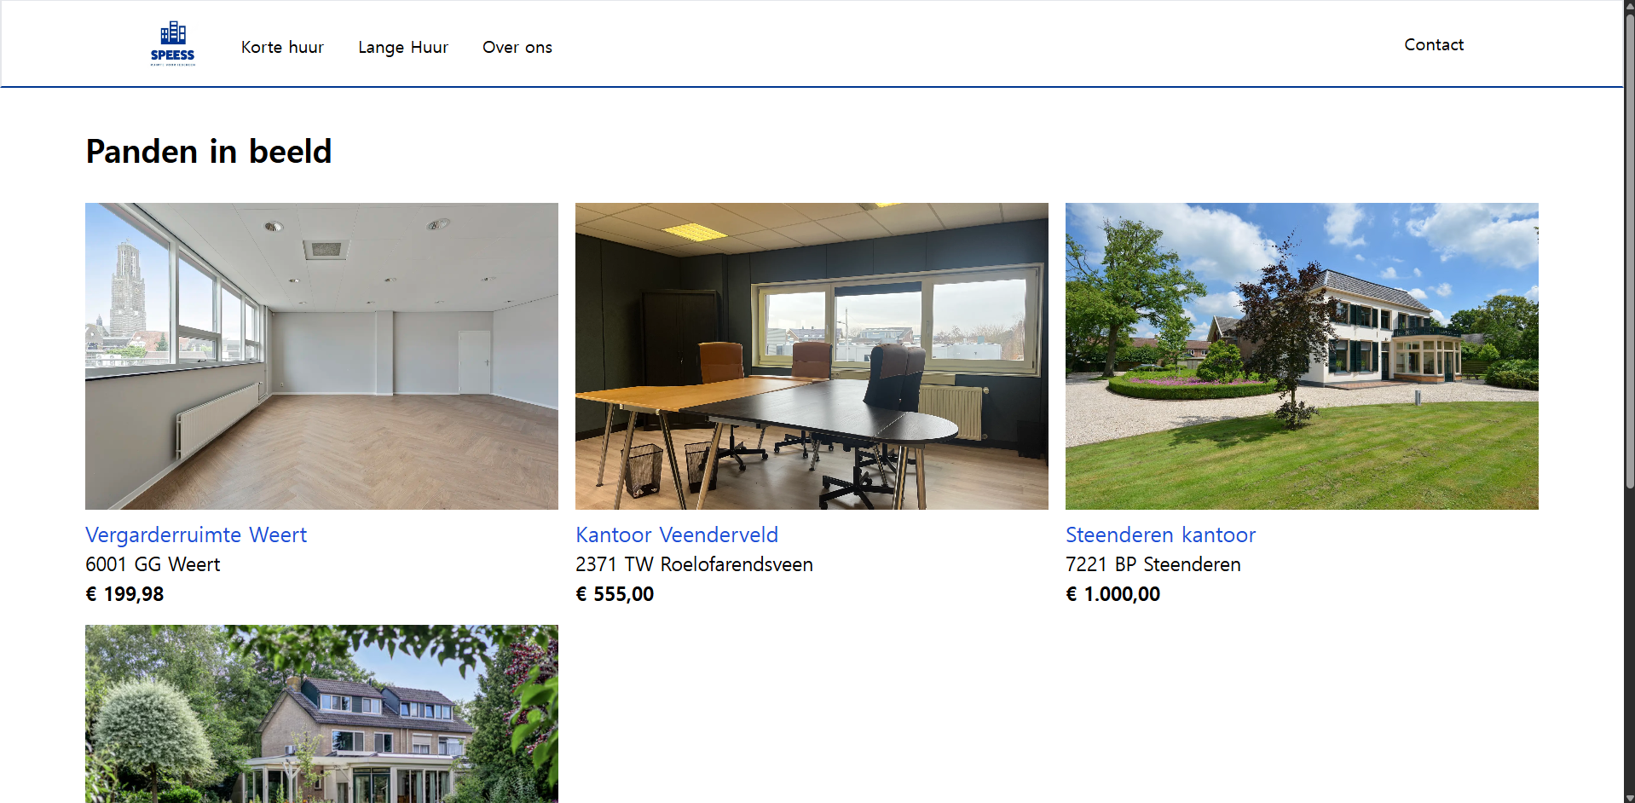Go to the Over ons page

point(517,47)
